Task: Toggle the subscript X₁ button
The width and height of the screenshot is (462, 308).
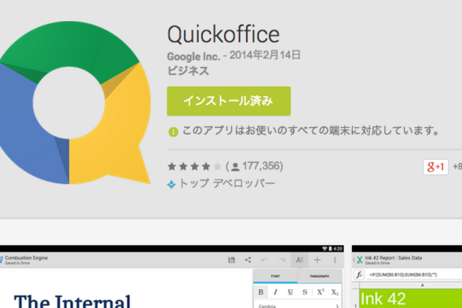Action: pos(335,292)
